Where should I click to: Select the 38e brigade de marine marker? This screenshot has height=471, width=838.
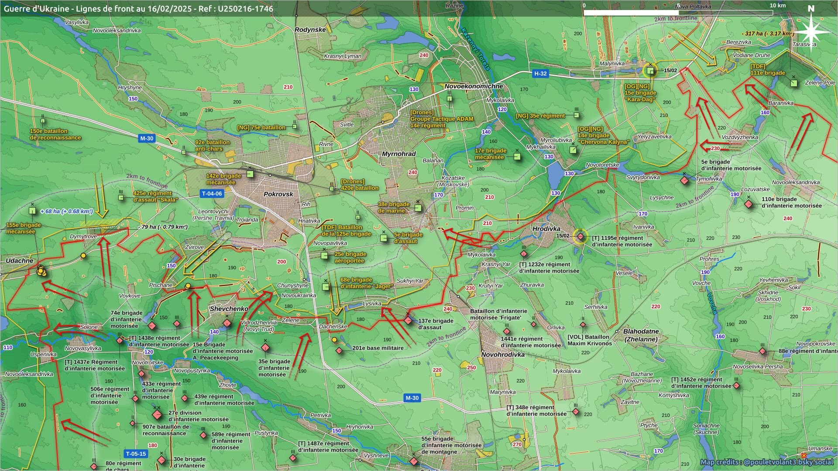click(x=418, y=208)
